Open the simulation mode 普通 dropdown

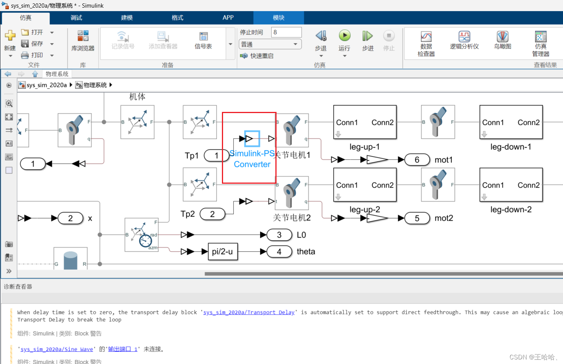coord(270,44)
